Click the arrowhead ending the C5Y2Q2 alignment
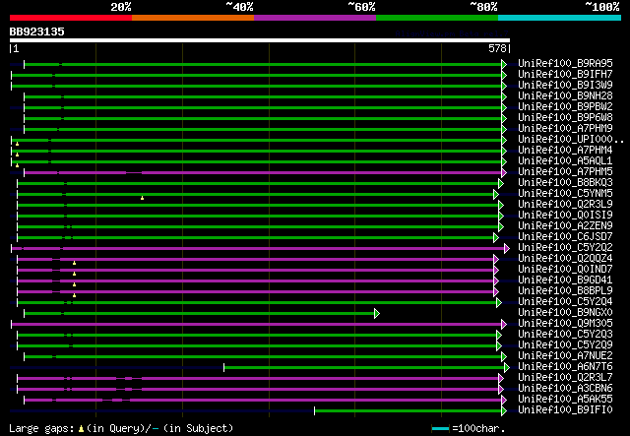Image resolution: width=630 pixels, height=436 pixels. [x=507, y=248]
